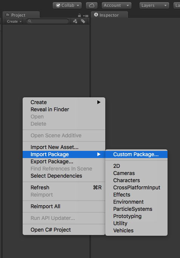Click the search by type filter icon
Image resolution: width=180 pixels, height=258 pixels.
coord(75,21)
